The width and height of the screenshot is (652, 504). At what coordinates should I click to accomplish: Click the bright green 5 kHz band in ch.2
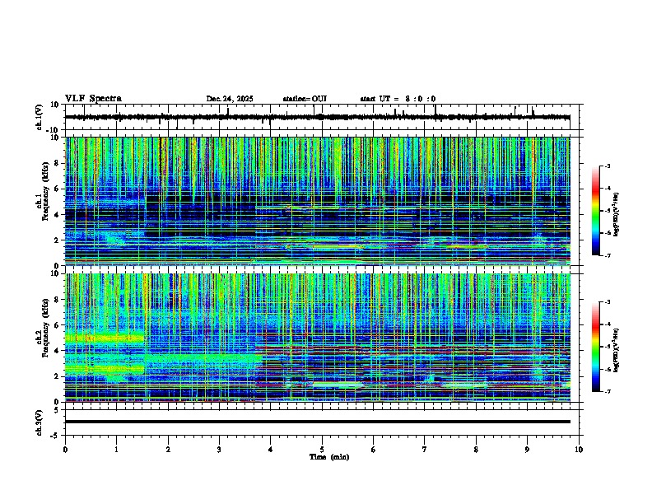point(105,338)
